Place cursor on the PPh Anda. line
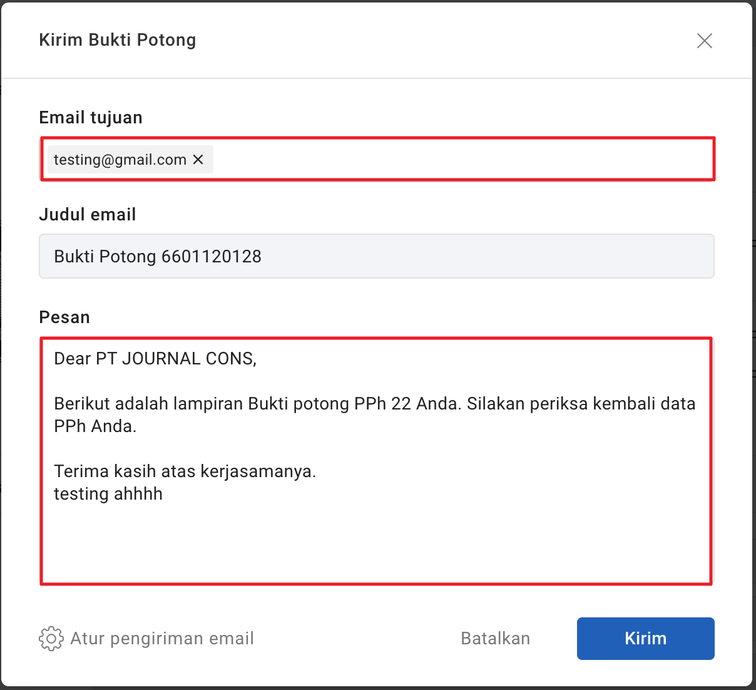The width and height of the screenshot is (756, 690). [x=95, y=426]
